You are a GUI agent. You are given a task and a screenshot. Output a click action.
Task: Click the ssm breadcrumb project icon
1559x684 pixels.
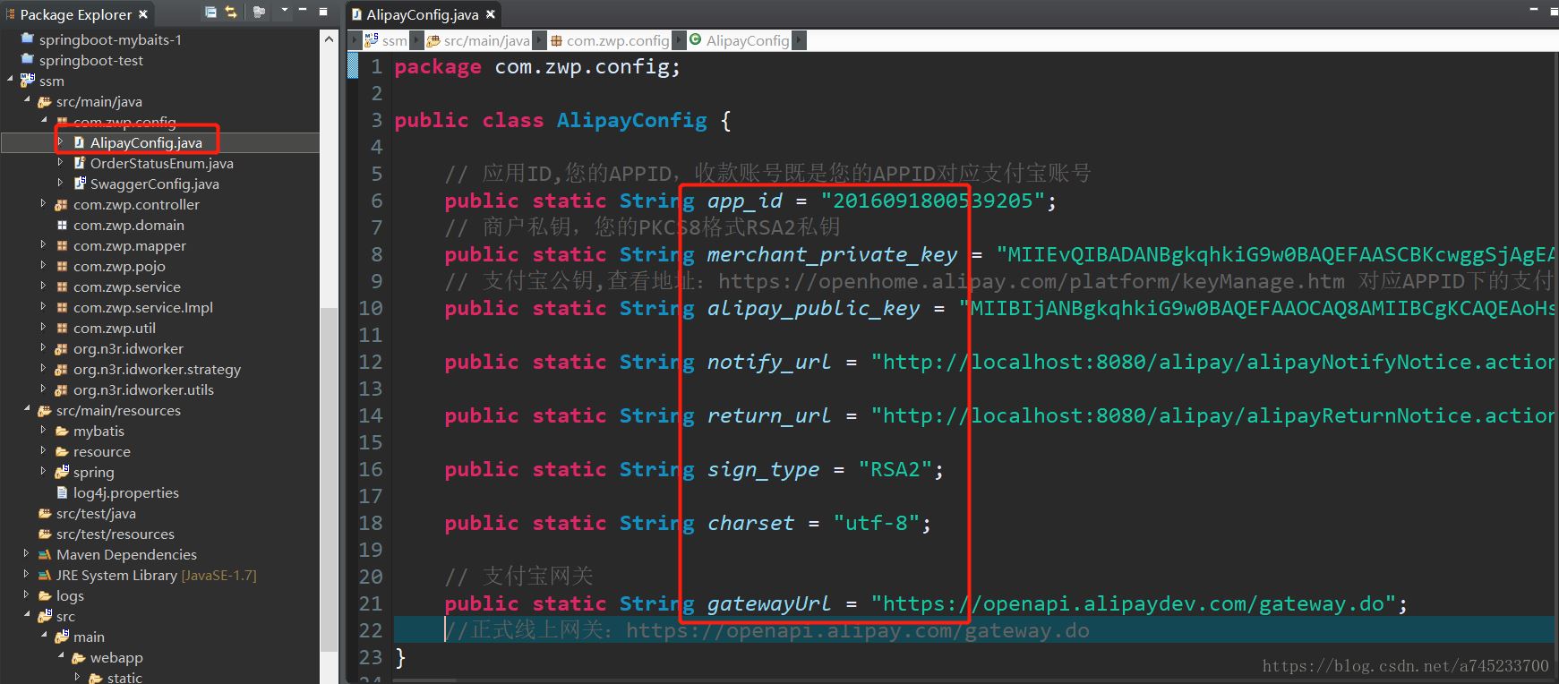[x=371, y=40]
